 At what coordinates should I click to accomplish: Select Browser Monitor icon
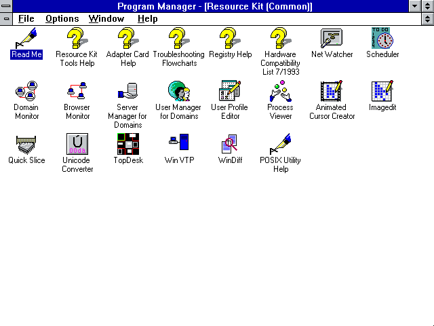tap(77, 90)
